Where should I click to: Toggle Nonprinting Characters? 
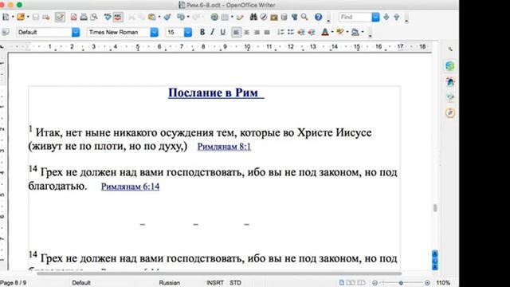click(x=294, y=17)
